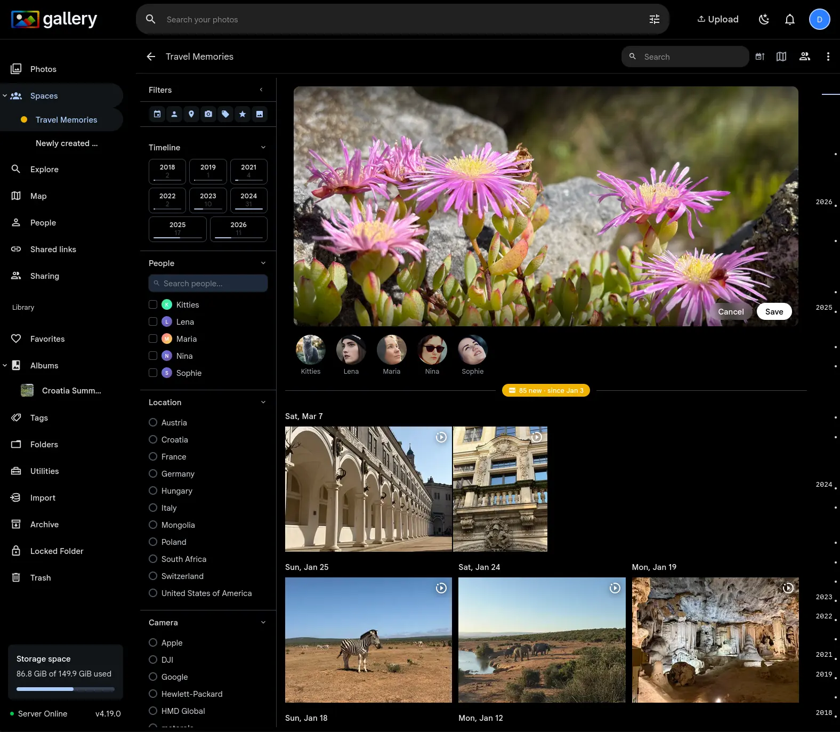Click the 85 new since Jan 3 badge

click(x=546, y=390)
